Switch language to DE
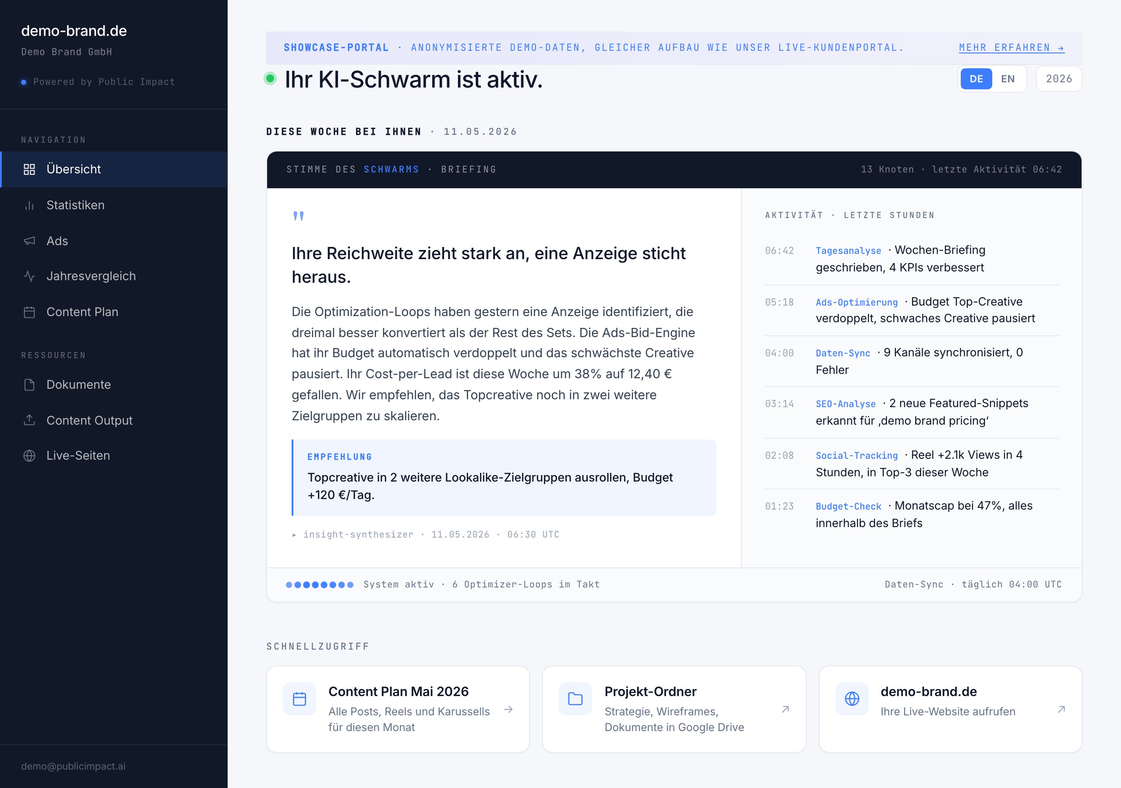The image size is (1121, 788). (976, 79)
